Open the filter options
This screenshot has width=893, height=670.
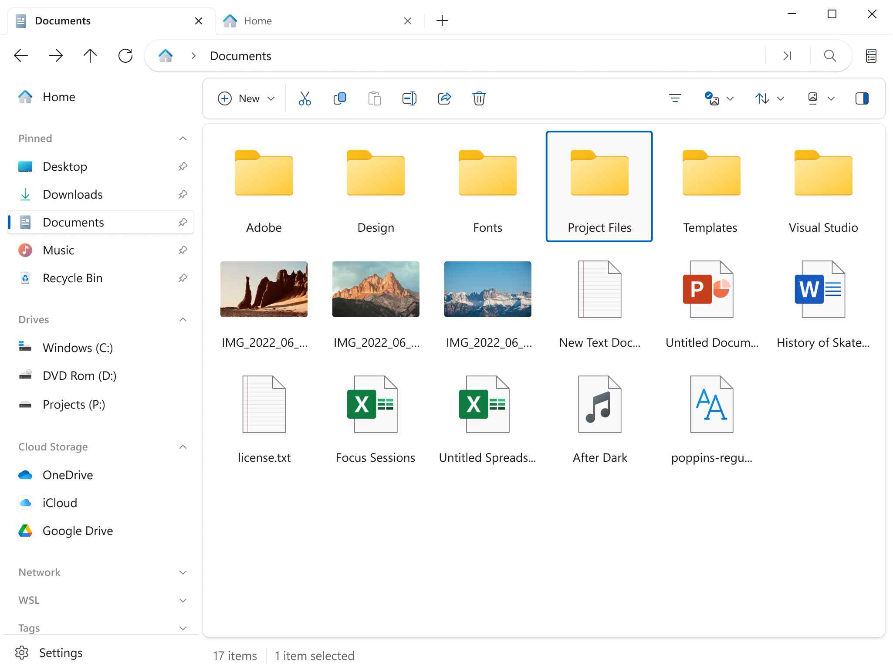[x=675, y=98]
